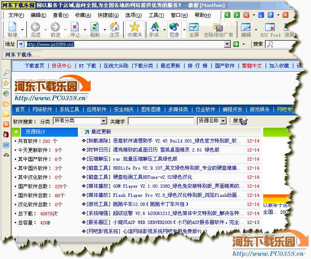Click the 河东下载乐园 site logo
Image resolution: width=311 pixels, height=259 pixels.
coord(52,88)
